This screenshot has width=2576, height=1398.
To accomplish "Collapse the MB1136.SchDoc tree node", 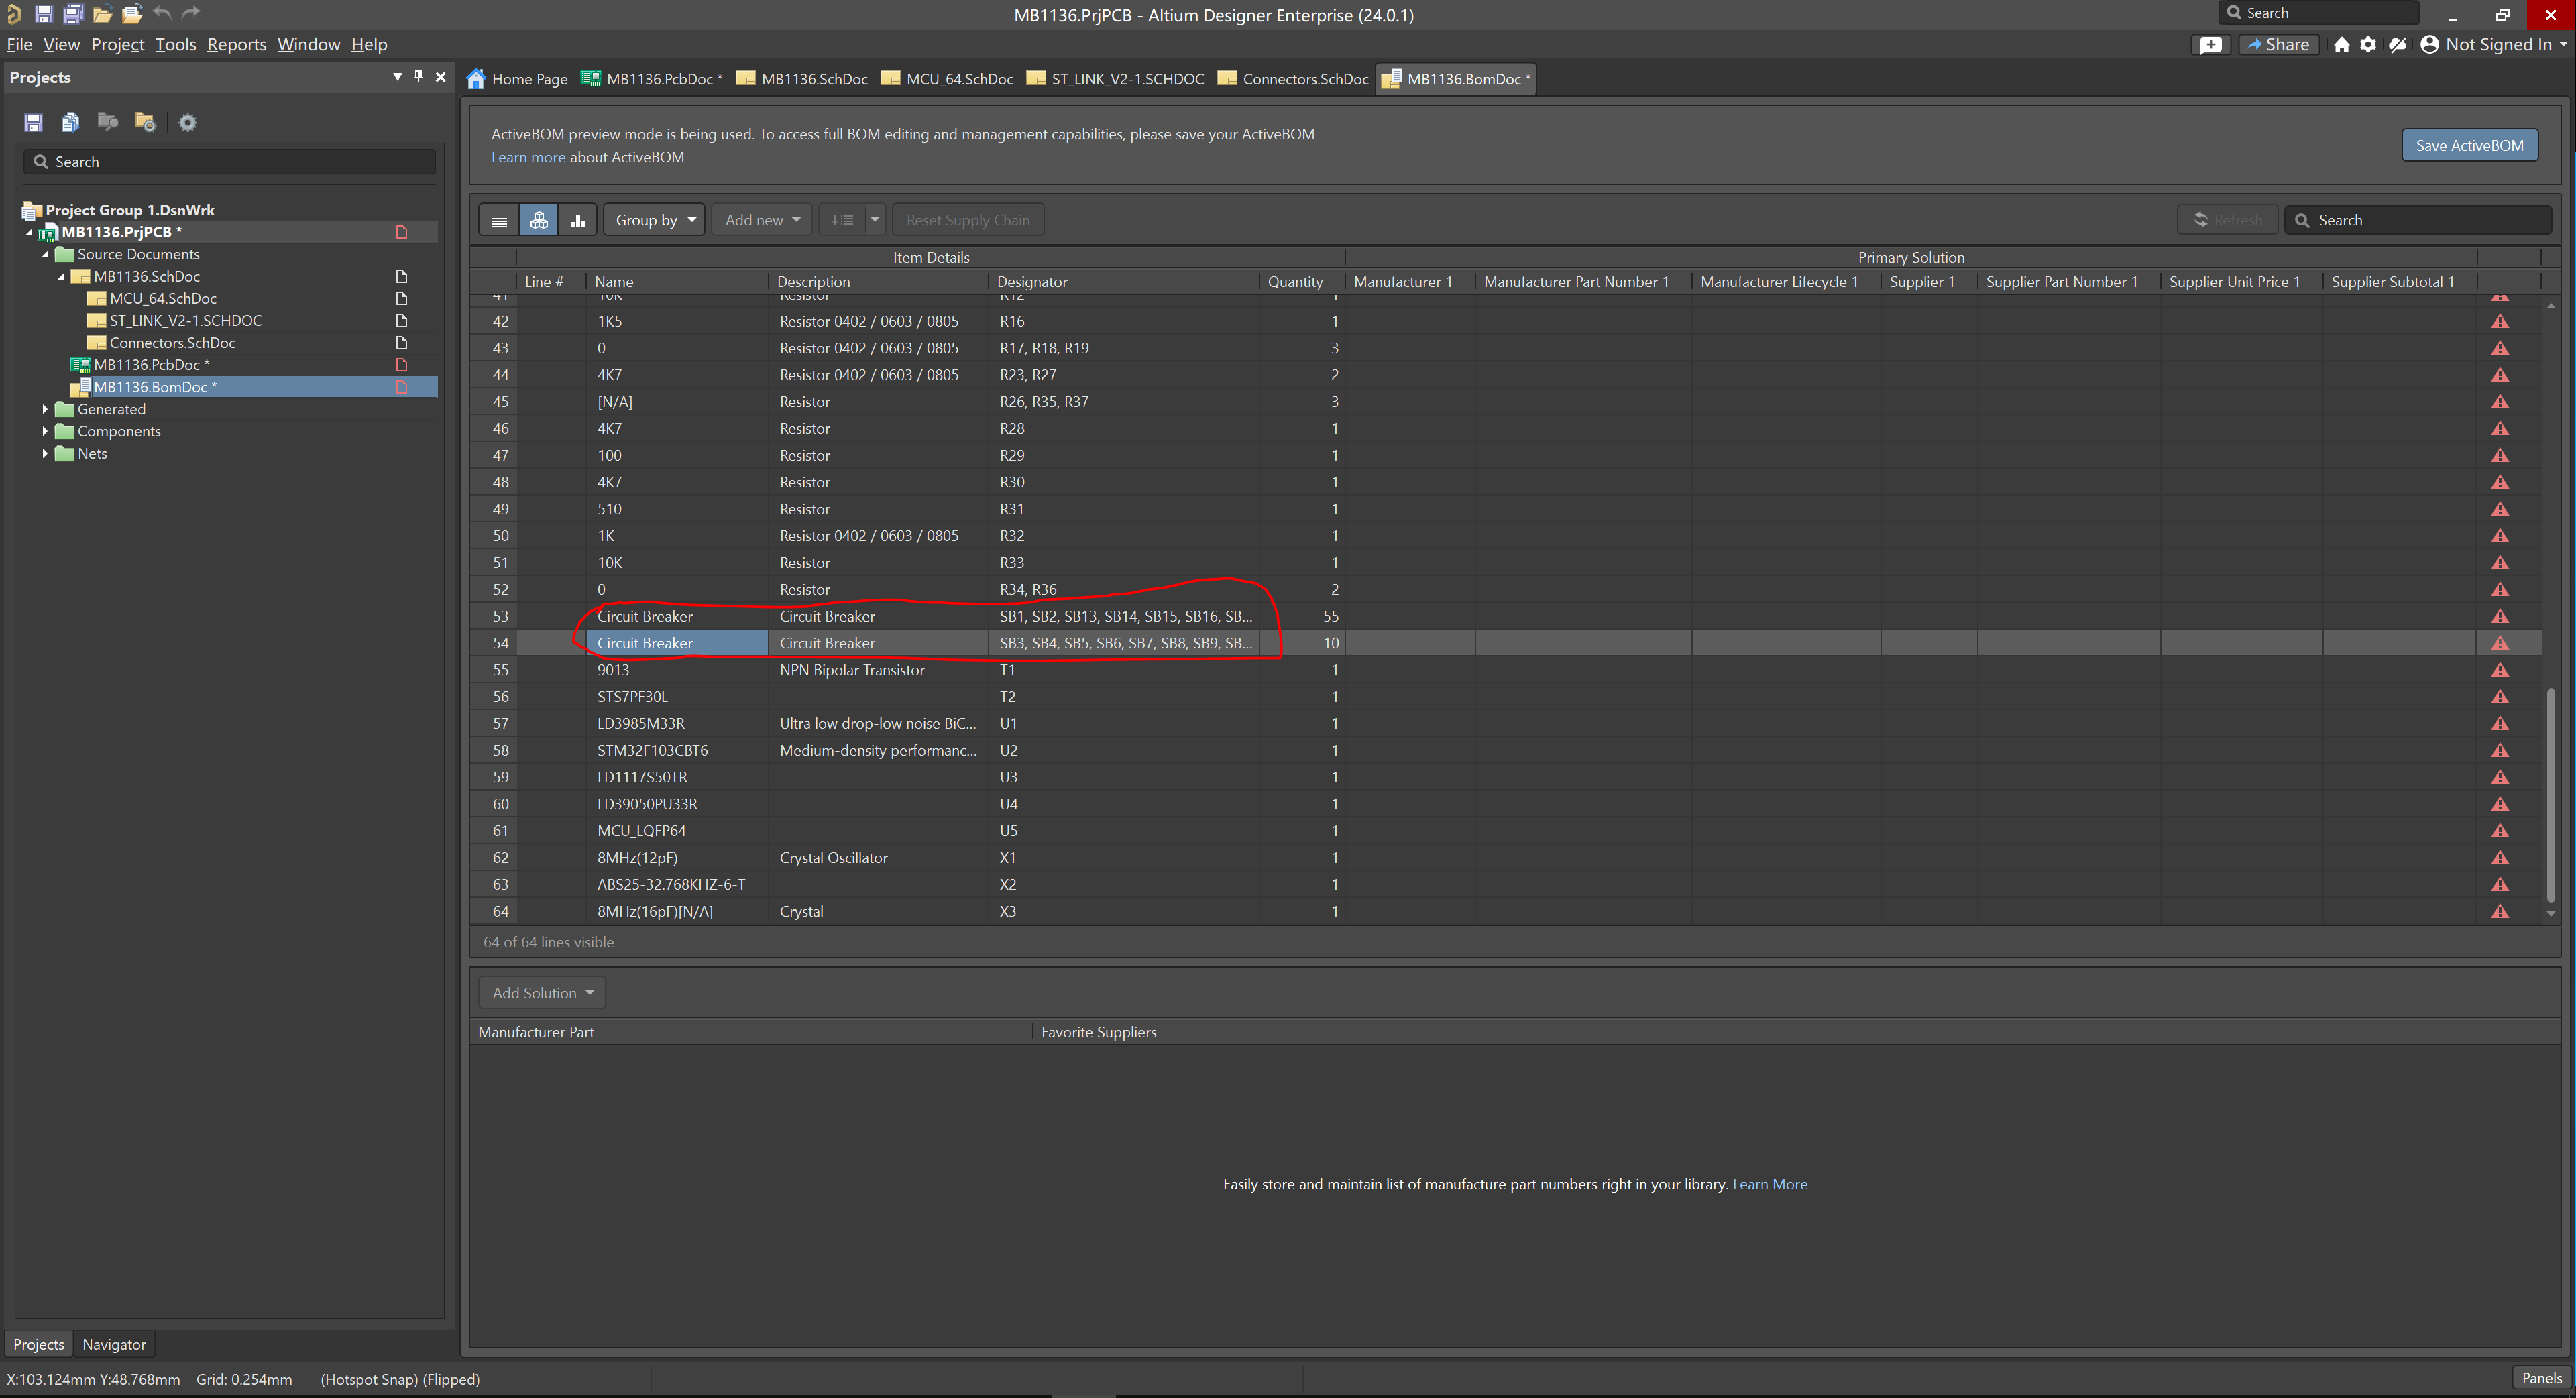I will click(61, 276).
